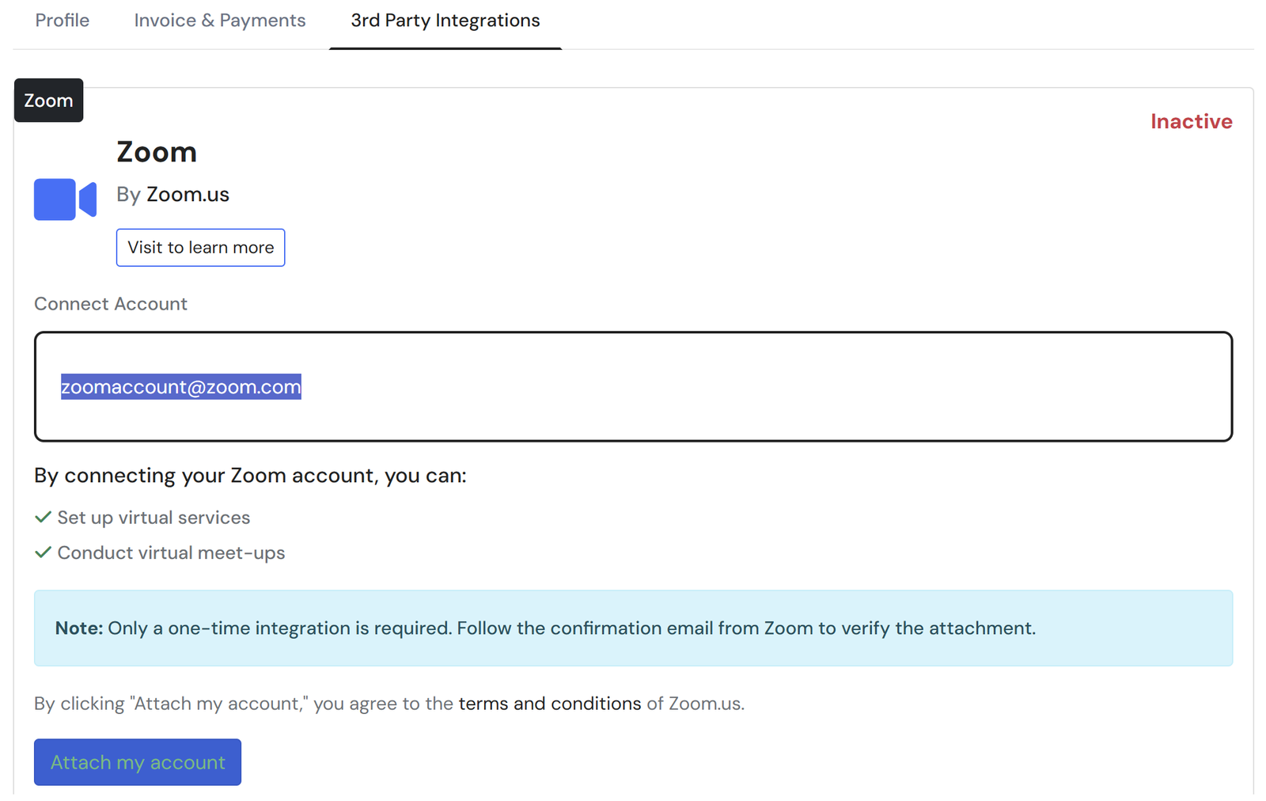
Task: Click the highlighted zoomaccount@zoom.com text
Action: click(x=181, y=387)
